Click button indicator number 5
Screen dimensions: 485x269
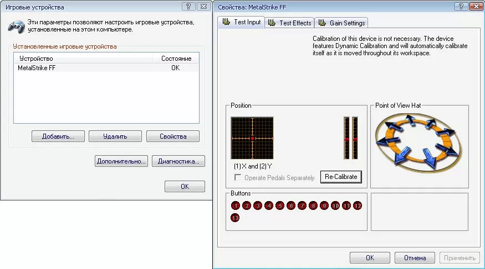click(x=280, y=205)
